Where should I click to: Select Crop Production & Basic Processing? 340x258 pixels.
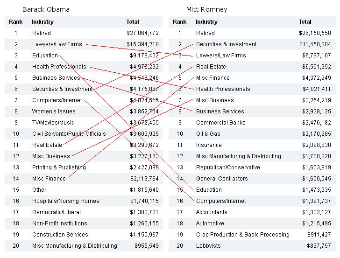pyautogui.click(x=242, y=235)
